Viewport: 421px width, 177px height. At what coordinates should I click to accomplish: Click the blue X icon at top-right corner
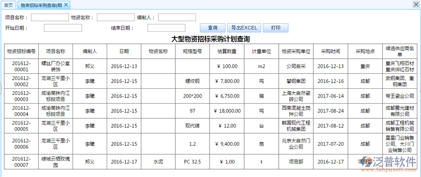coord(416,4)
